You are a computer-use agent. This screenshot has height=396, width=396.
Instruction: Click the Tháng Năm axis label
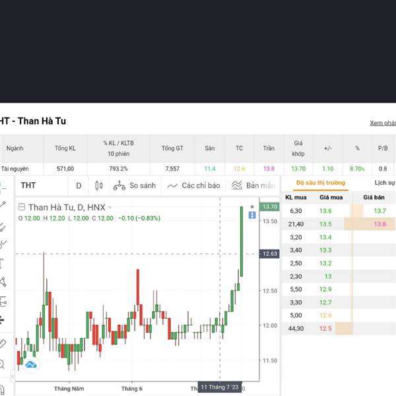(x=69, y=389)
